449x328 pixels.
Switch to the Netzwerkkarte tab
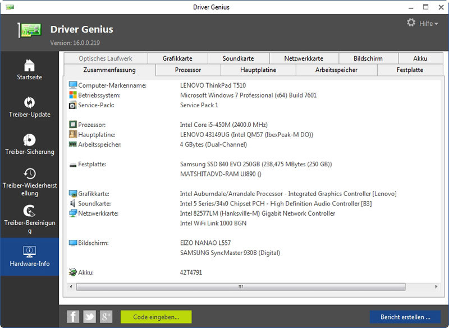pyautogui.click(x=304, y=58)
